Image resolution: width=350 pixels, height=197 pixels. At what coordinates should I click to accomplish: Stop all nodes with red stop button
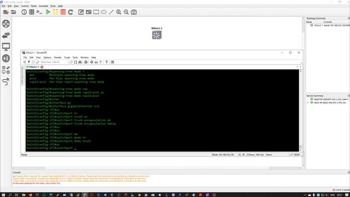[x=63, y=12]
